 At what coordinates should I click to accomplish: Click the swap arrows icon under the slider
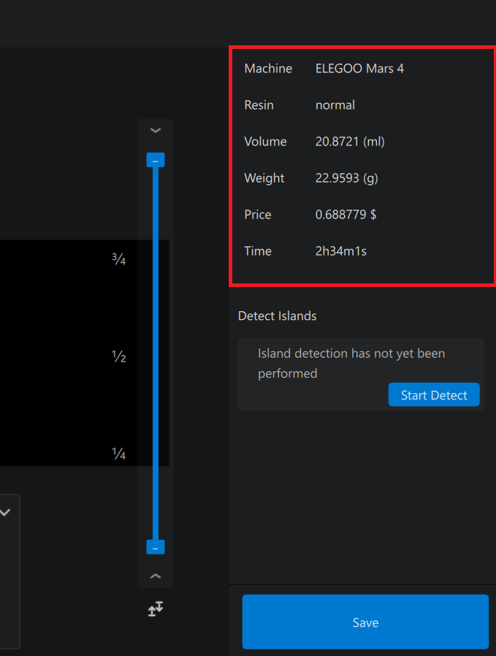tap(155, 609)
